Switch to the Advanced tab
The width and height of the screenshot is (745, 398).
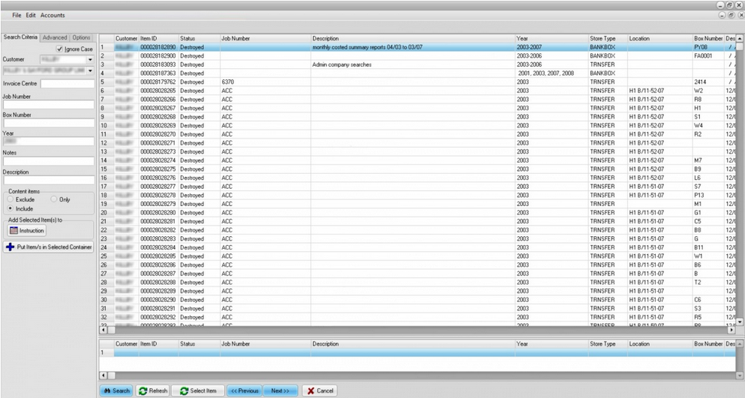[x=54, y=37]
